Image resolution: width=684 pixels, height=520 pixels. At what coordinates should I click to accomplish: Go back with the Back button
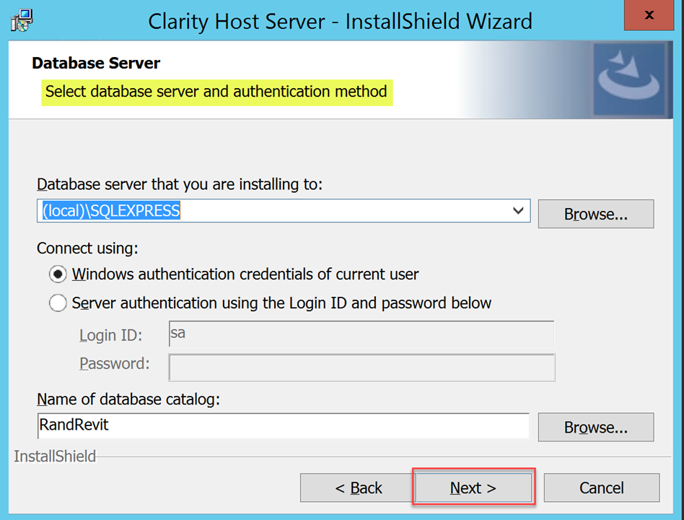(x=359, y=488)
